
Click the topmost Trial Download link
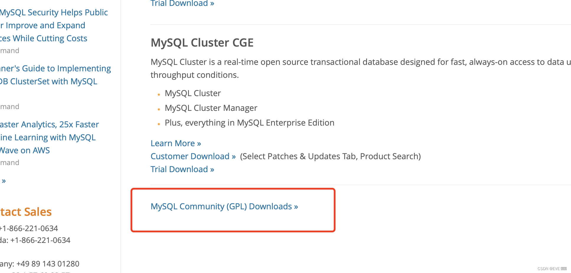click(x=179, y=3)
